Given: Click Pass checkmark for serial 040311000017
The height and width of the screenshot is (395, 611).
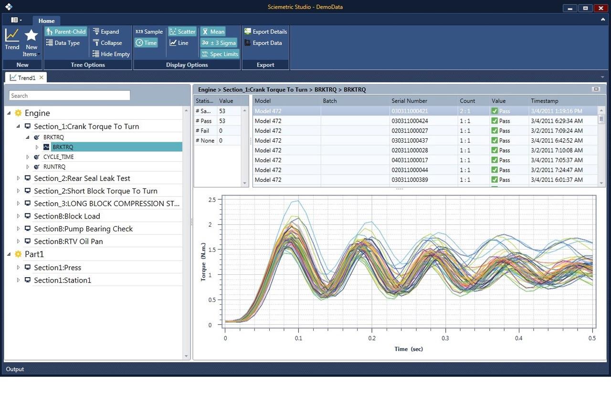Looking at the screenshot, I should 495,160.
